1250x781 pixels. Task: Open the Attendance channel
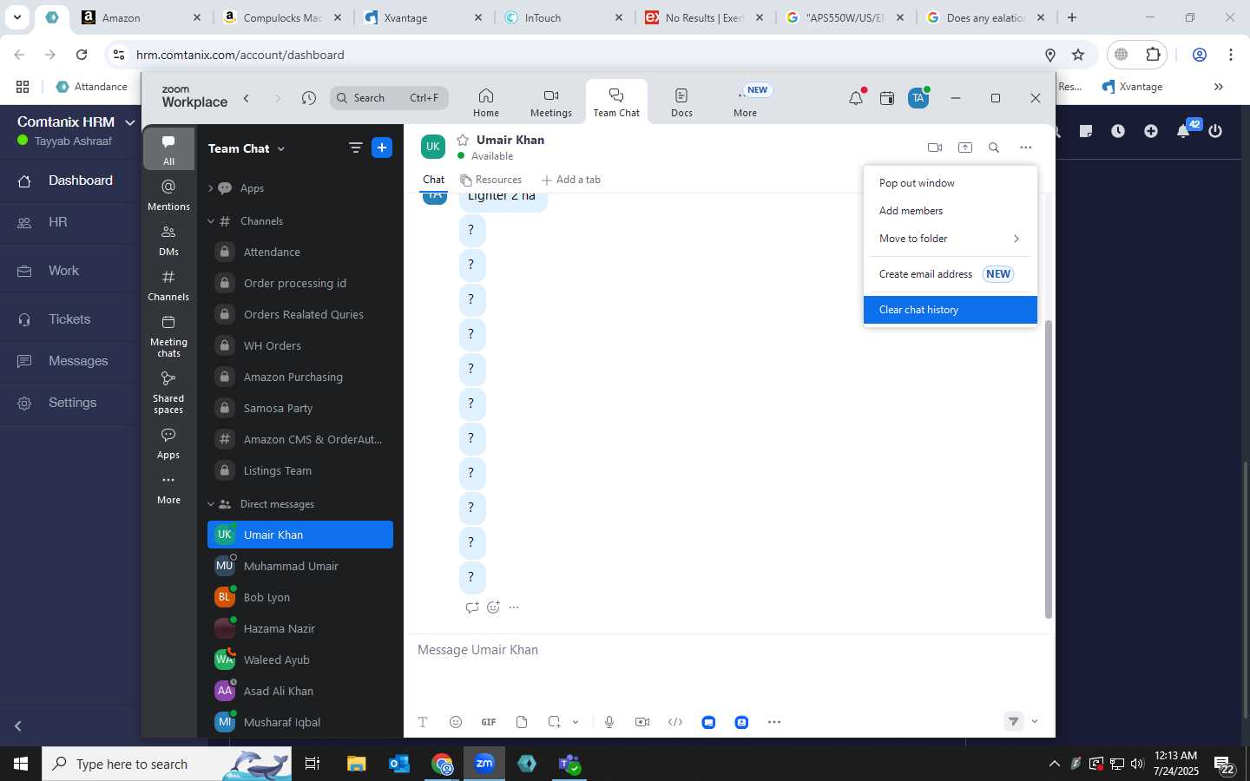tap(300, 252)
